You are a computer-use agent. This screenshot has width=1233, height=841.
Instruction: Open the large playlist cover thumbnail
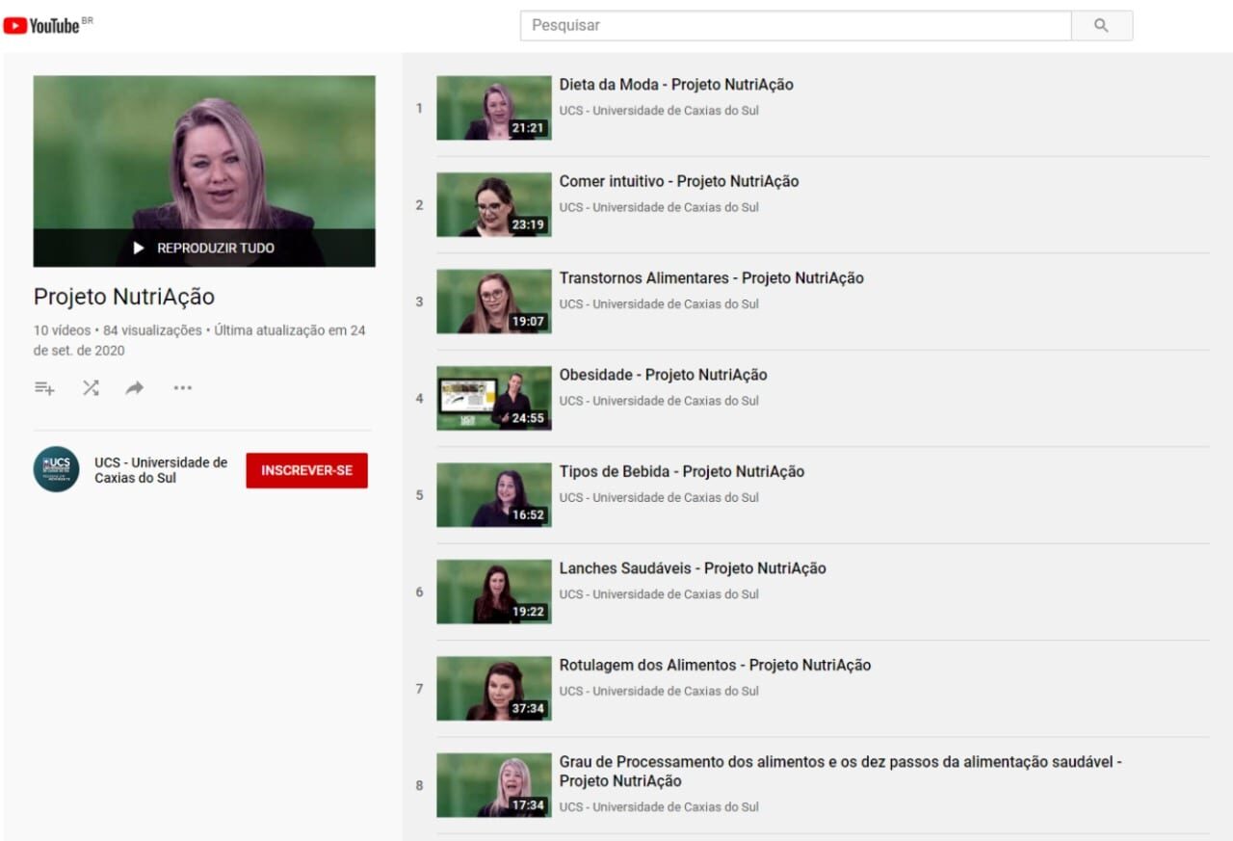pyautogui.click(x=204, y=171)
